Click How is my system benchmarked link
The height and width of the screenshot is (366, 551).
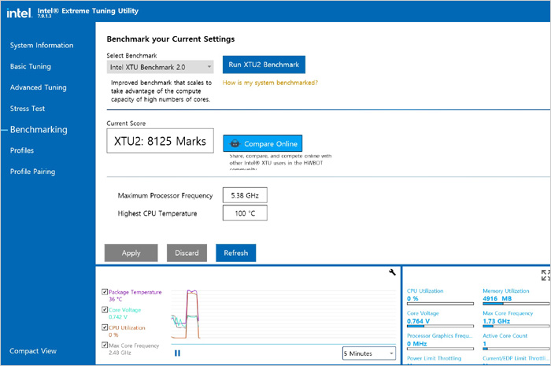pyautogui.click(x=270, y=83)
